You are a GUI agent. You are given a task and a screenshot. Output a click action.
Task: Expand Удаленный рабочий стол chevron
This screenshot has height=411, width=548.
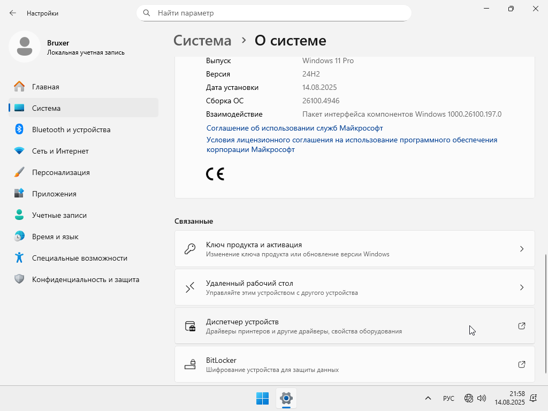click(x=521, y=287)
